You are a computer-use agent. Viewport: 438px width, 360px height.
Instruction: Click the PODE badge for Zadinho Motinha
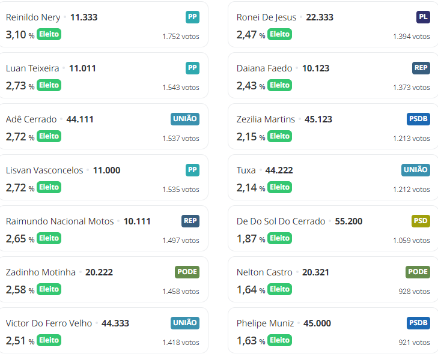click(x=187, y=272)
